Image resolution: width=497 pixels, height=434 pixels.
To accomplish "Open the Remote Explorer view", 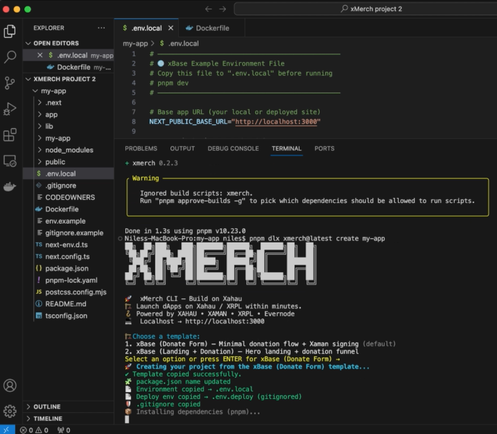I will [11, 161].
